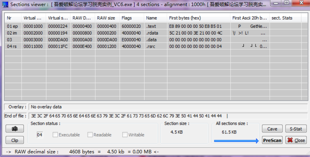Click the camera screenshot icon button
Screen dimensions: 310x157
[x=15, y=129]
